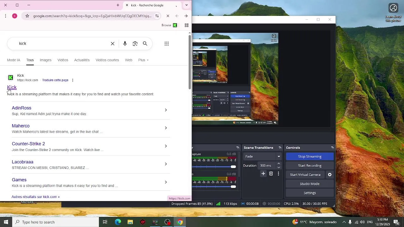Viewport: 404px width, 227px height.
Task: Enable Studio Mode in OBS
Action: click(310, 184)
